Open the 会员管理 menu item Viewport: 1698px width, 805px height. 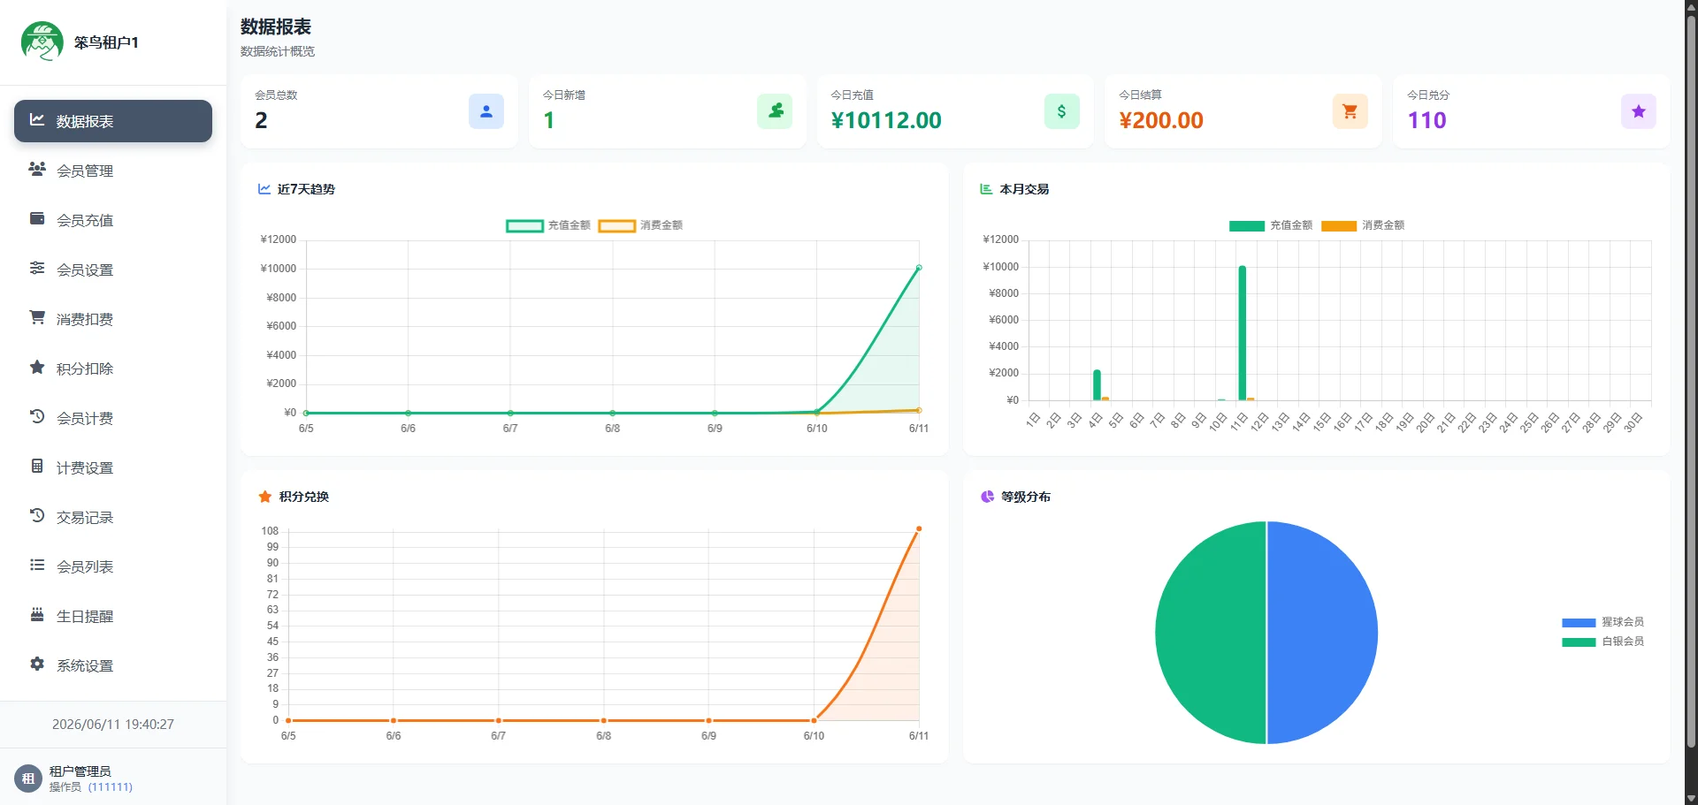pos(113,171)
